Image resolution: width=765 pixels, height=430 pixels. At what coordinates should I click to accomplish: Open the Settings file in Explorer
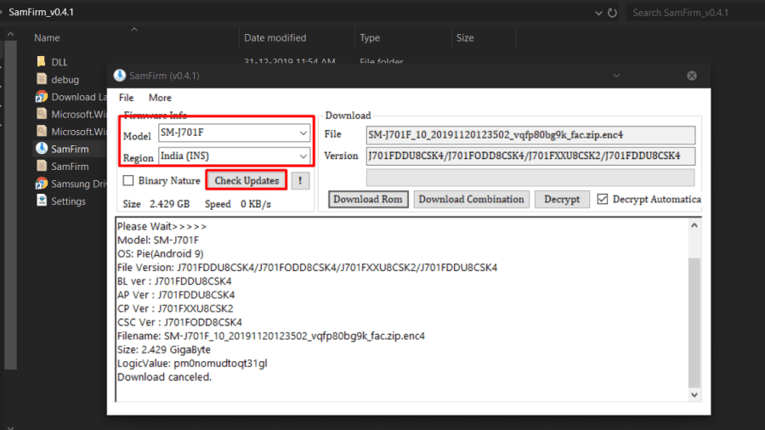tap(61, 201)
